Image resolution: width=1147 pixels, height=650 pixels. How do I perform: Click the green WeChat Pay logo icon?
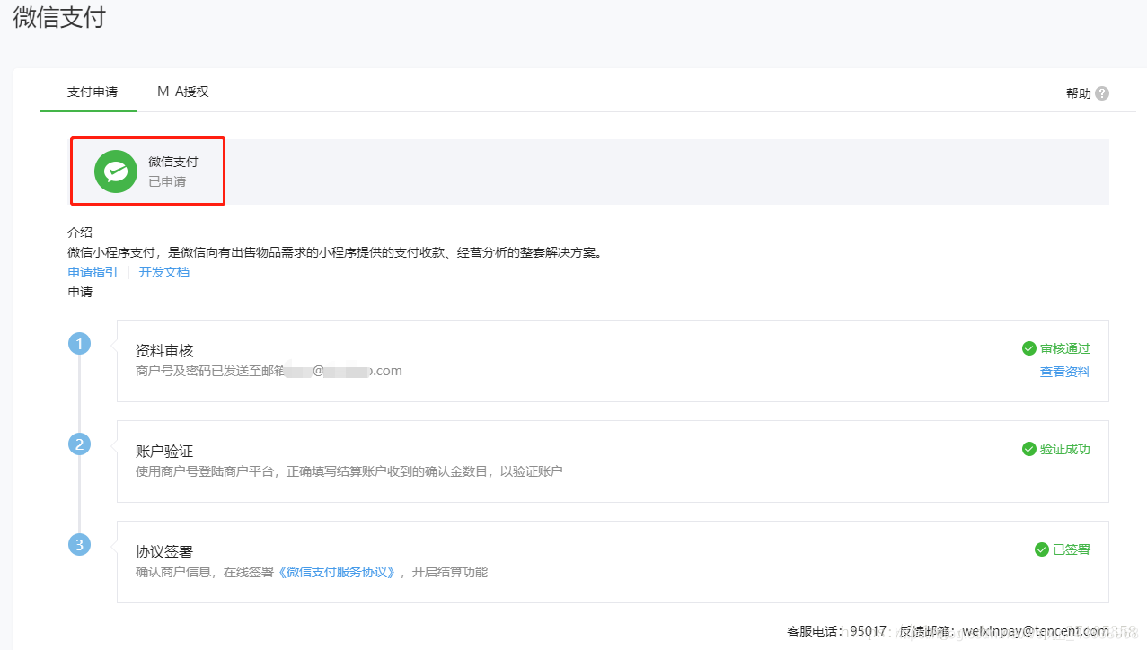click(x=116, y=171)
